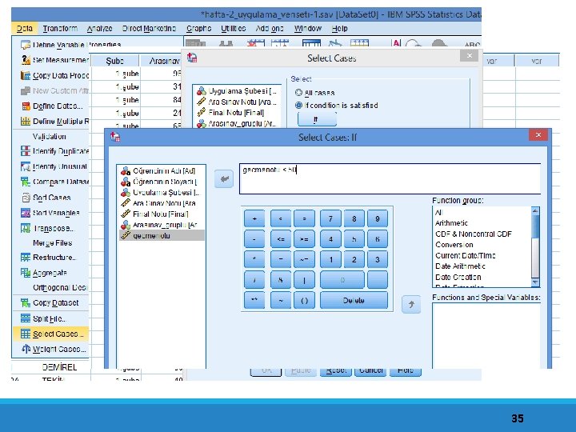Click the Identify Duplicate Cases icon
The height and width of the screenshot is (432, 576).
coord(26,151)
